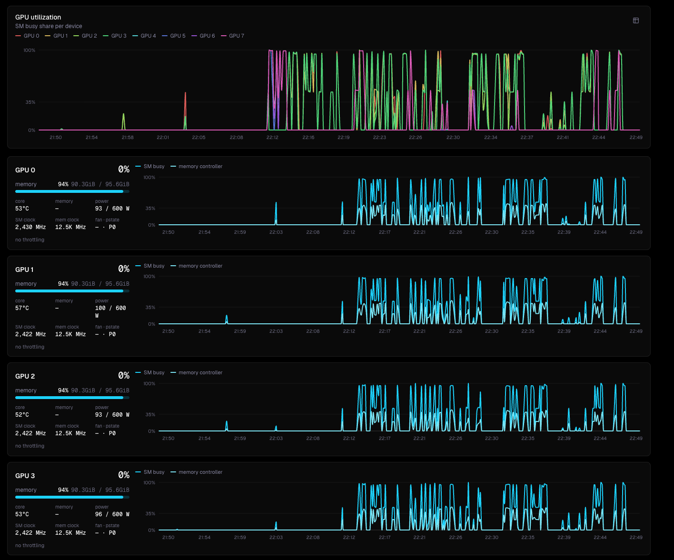Toggle SM busy legend in GPU 2 chart
Viewport: 674px width, 560px height.
[150, 372]
